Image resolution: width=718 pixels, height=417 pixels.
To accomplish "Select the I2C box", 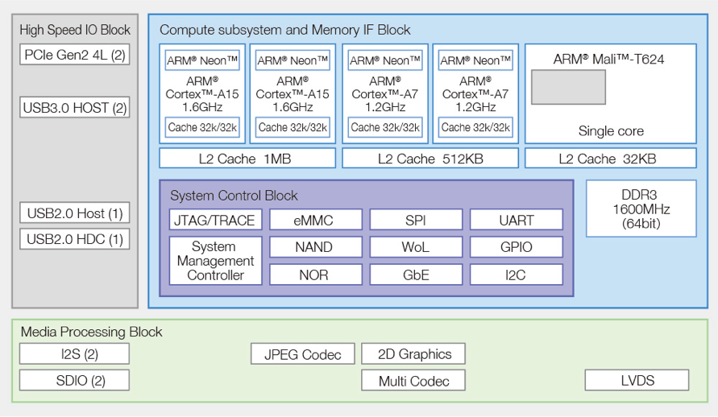I will [516, 275].
